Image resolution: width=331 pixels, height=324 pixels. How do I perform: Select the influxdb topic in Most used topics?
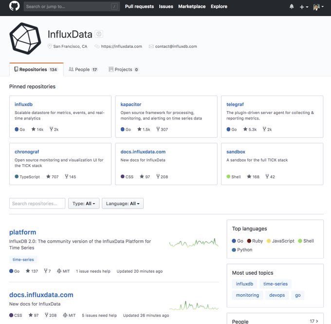pos(244,284)
